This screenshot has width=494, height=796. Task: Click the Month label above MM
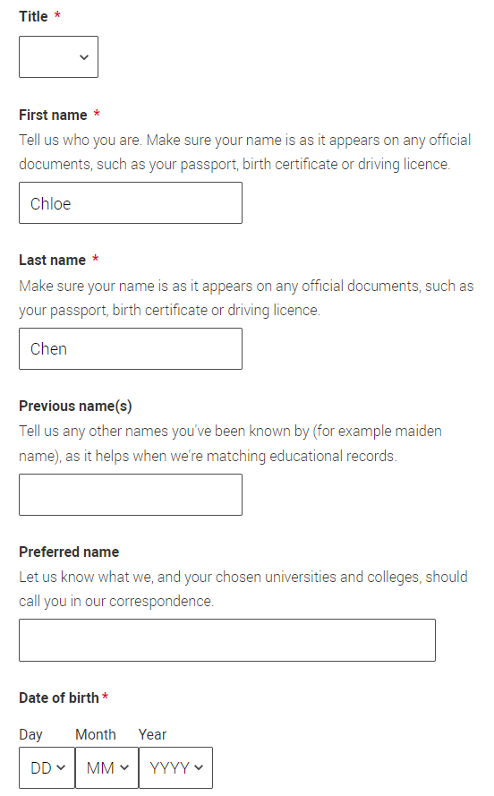(x=96, y=734)
